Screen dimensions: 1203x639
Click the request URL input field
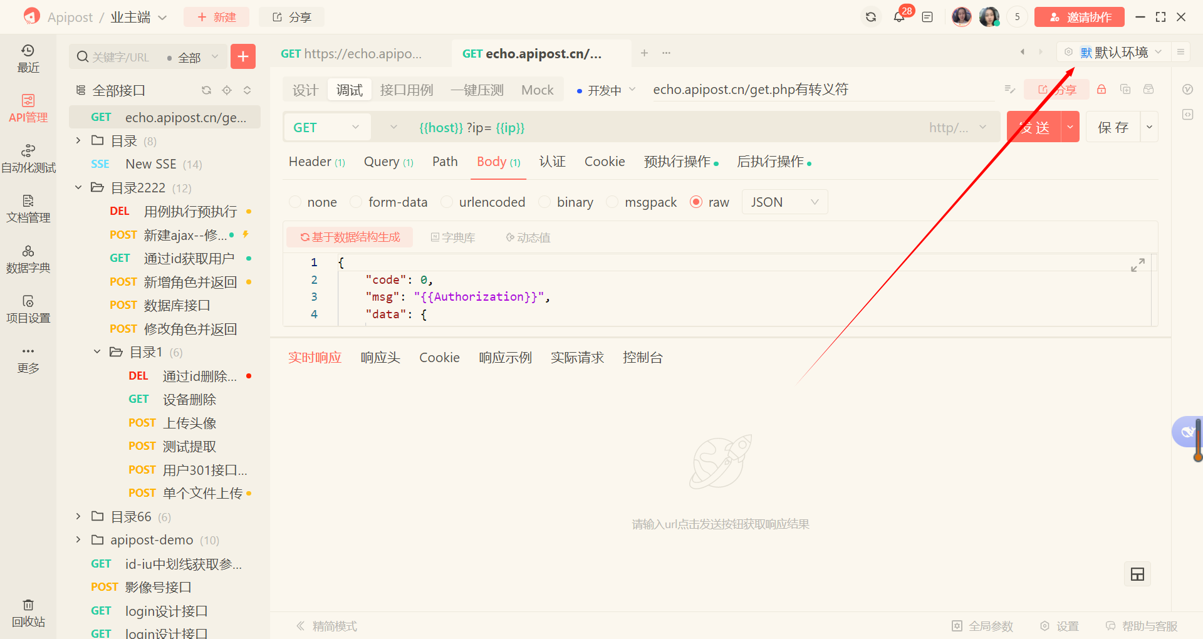pyautogui.click(x=664, y=127)
